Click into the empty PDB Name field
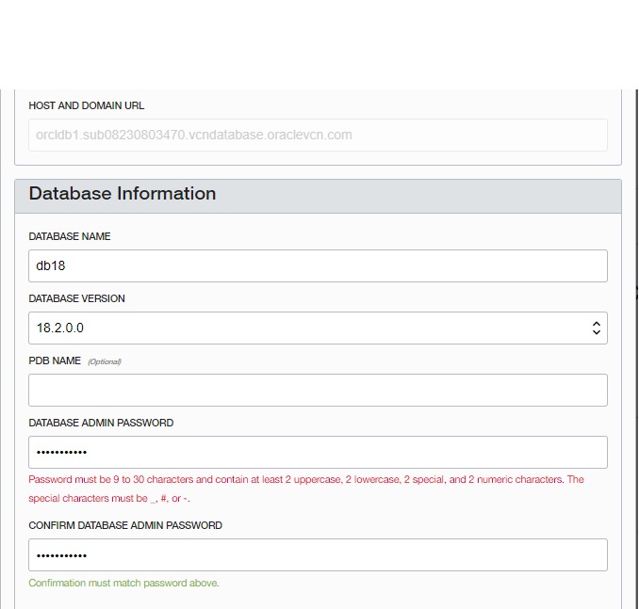Screen dimensions: 639x609 (318, 390)
